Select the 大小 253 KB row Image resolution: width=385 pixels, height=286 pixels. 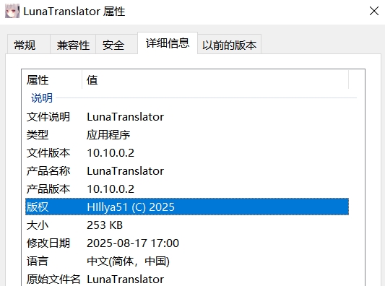tap(187, 225)
